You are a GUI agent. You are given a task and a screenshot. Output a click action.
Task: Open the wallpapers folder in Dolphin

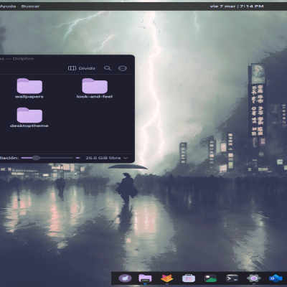click(29, 88)
